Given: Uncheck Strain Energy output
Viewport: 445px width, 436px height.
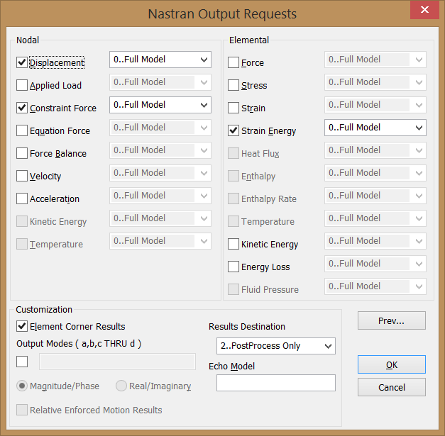Looking at the screenshot, I should pos(234,130).
